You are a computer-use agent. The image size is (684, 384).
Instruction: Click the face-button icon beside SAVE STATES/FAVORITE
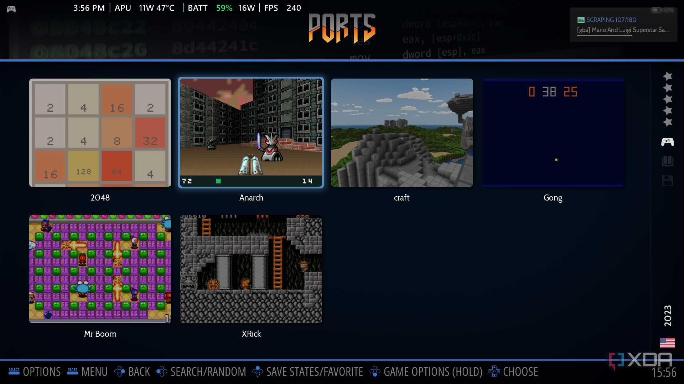coord(258,372)
